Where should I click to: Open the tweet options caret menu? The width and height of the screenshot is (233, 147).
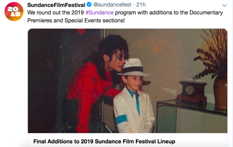pyautogui.click(x=224, y=6)
